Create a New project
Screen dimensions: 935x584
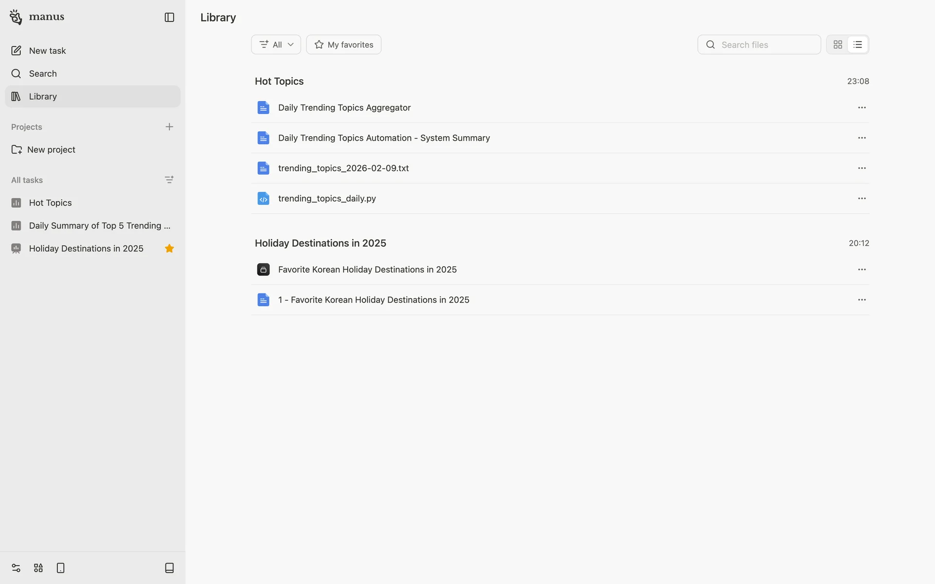tap(51, 149)
